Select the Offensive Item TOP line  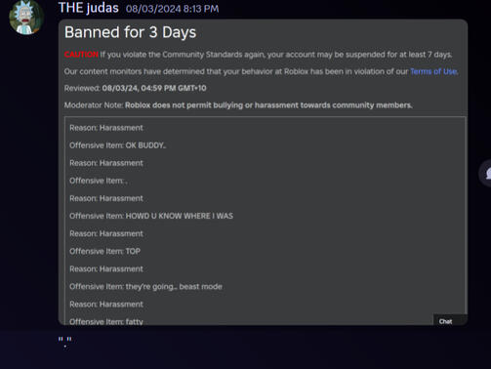104,251
